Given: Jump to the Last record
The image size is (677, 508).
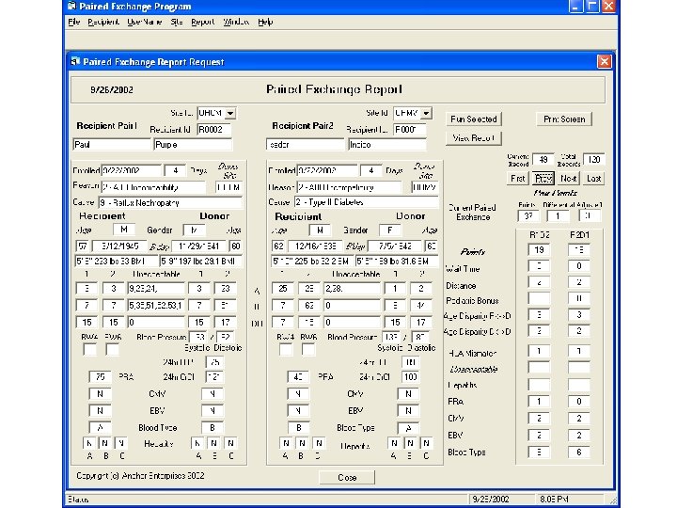Looking at the screenshot, I should 593,178.
